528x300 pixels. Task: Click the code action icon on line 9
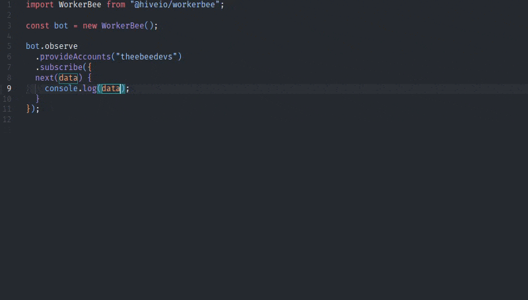point(30,89)
